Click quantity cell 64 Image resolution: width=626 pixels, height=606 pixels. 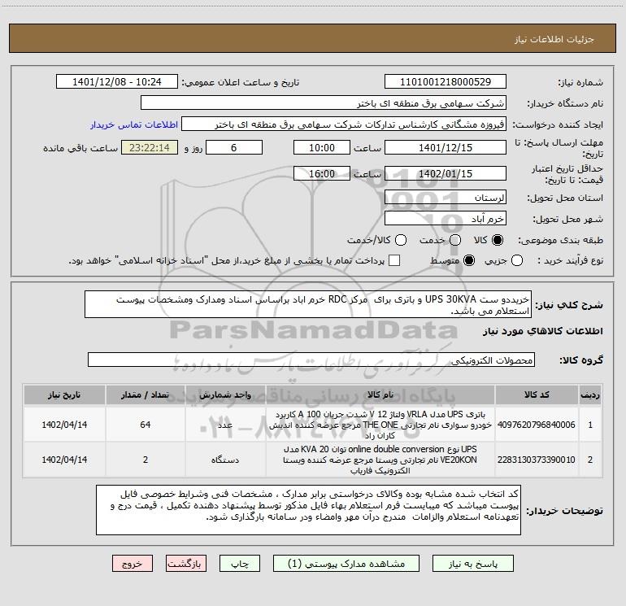pos(146,425)
